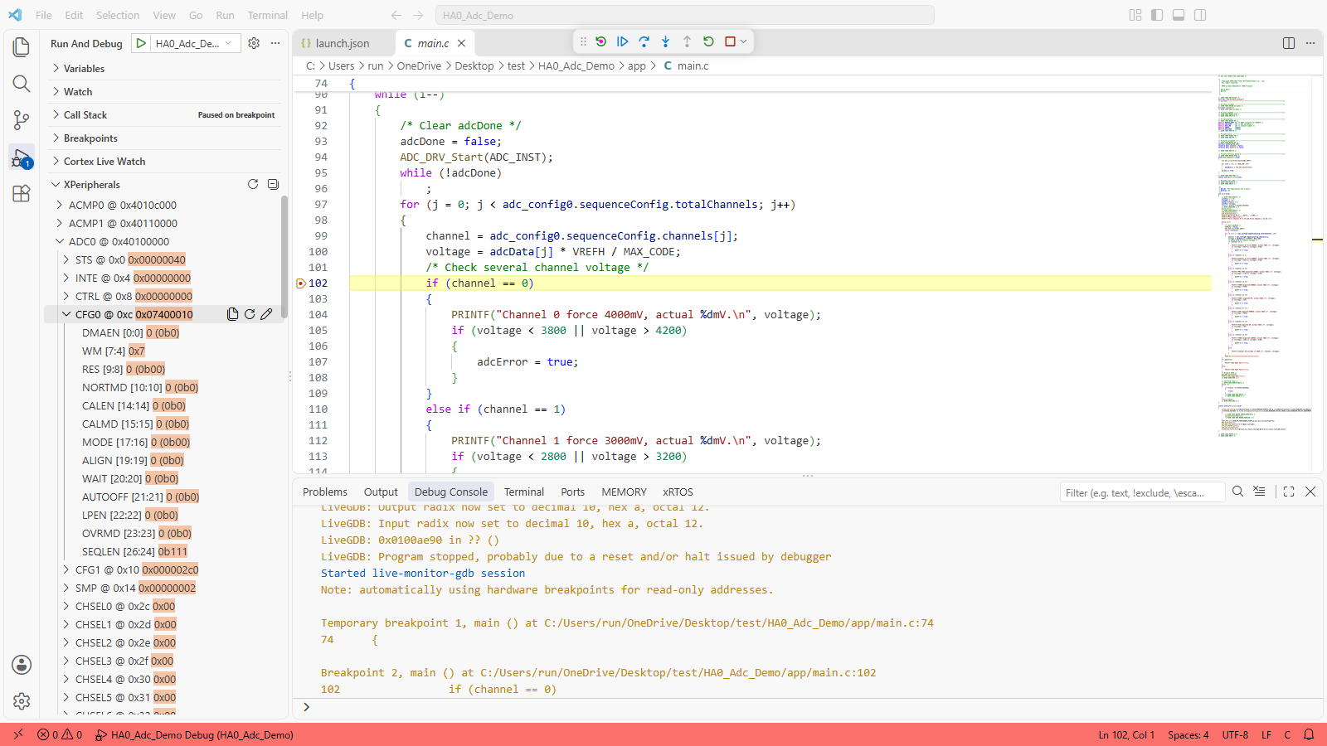Refresh the XPeripherals view
Screen dimensions: 1327x746
(253, 184)
